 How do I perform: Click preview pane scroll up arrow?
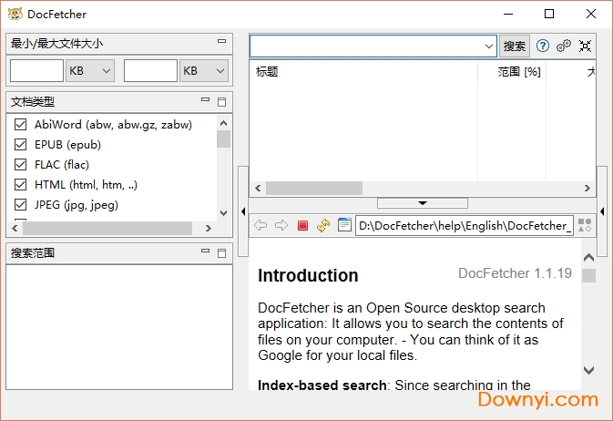pyautogui.click(x=588, y=258)
